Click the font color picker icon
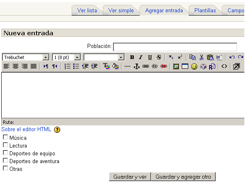The width and height of the screenshot is (246, 184). pos(106,66)
